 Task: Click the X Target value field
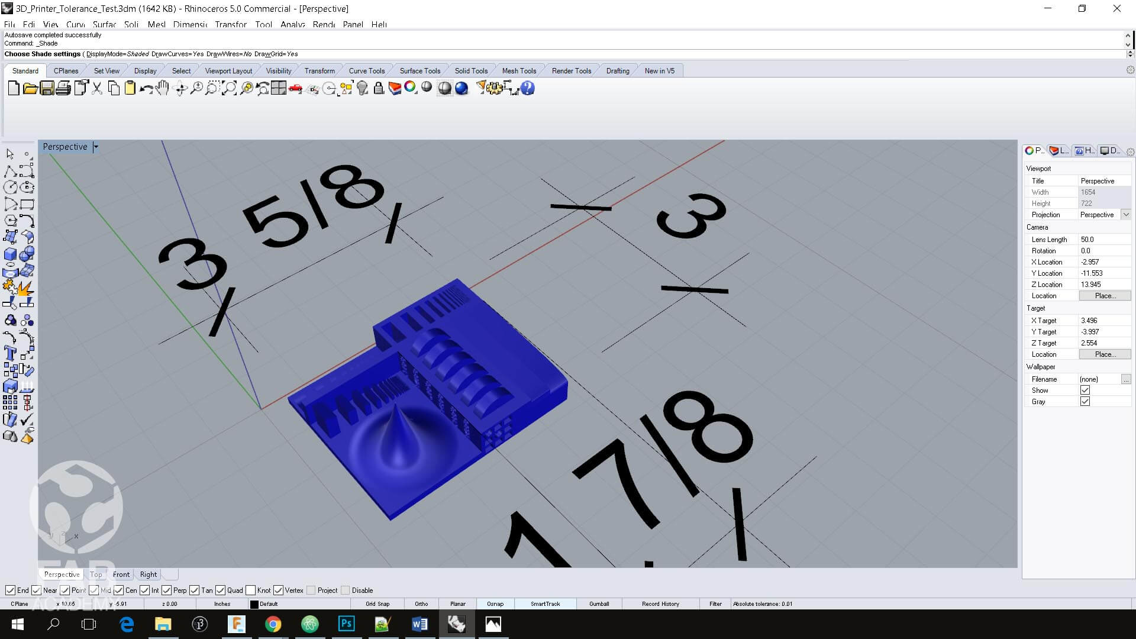point(1105,321)
